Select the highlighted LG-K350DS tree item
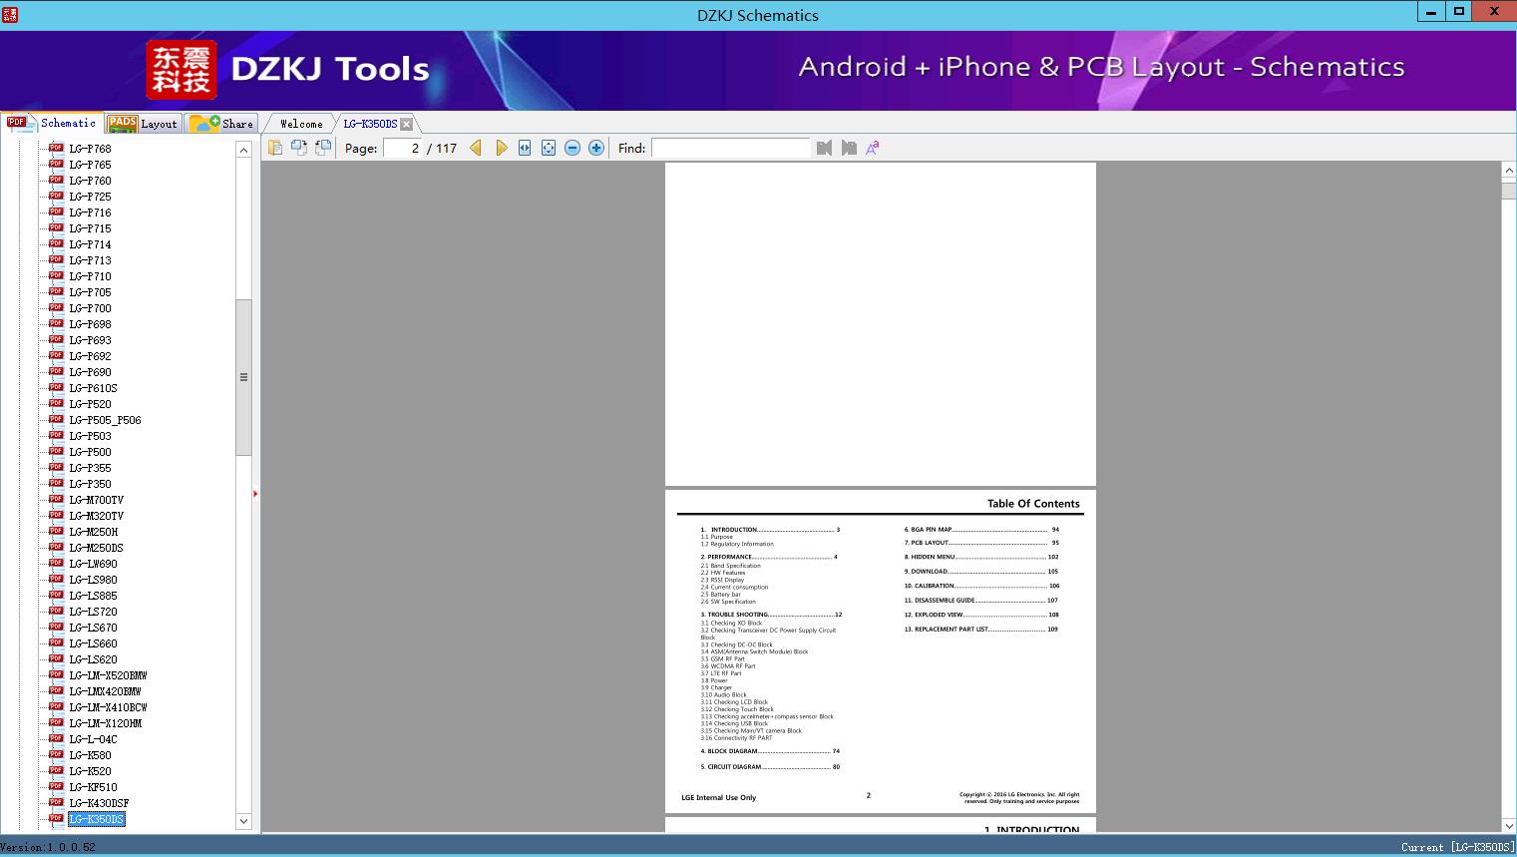This screenshot has width=1517, height=857. point(97,819)
